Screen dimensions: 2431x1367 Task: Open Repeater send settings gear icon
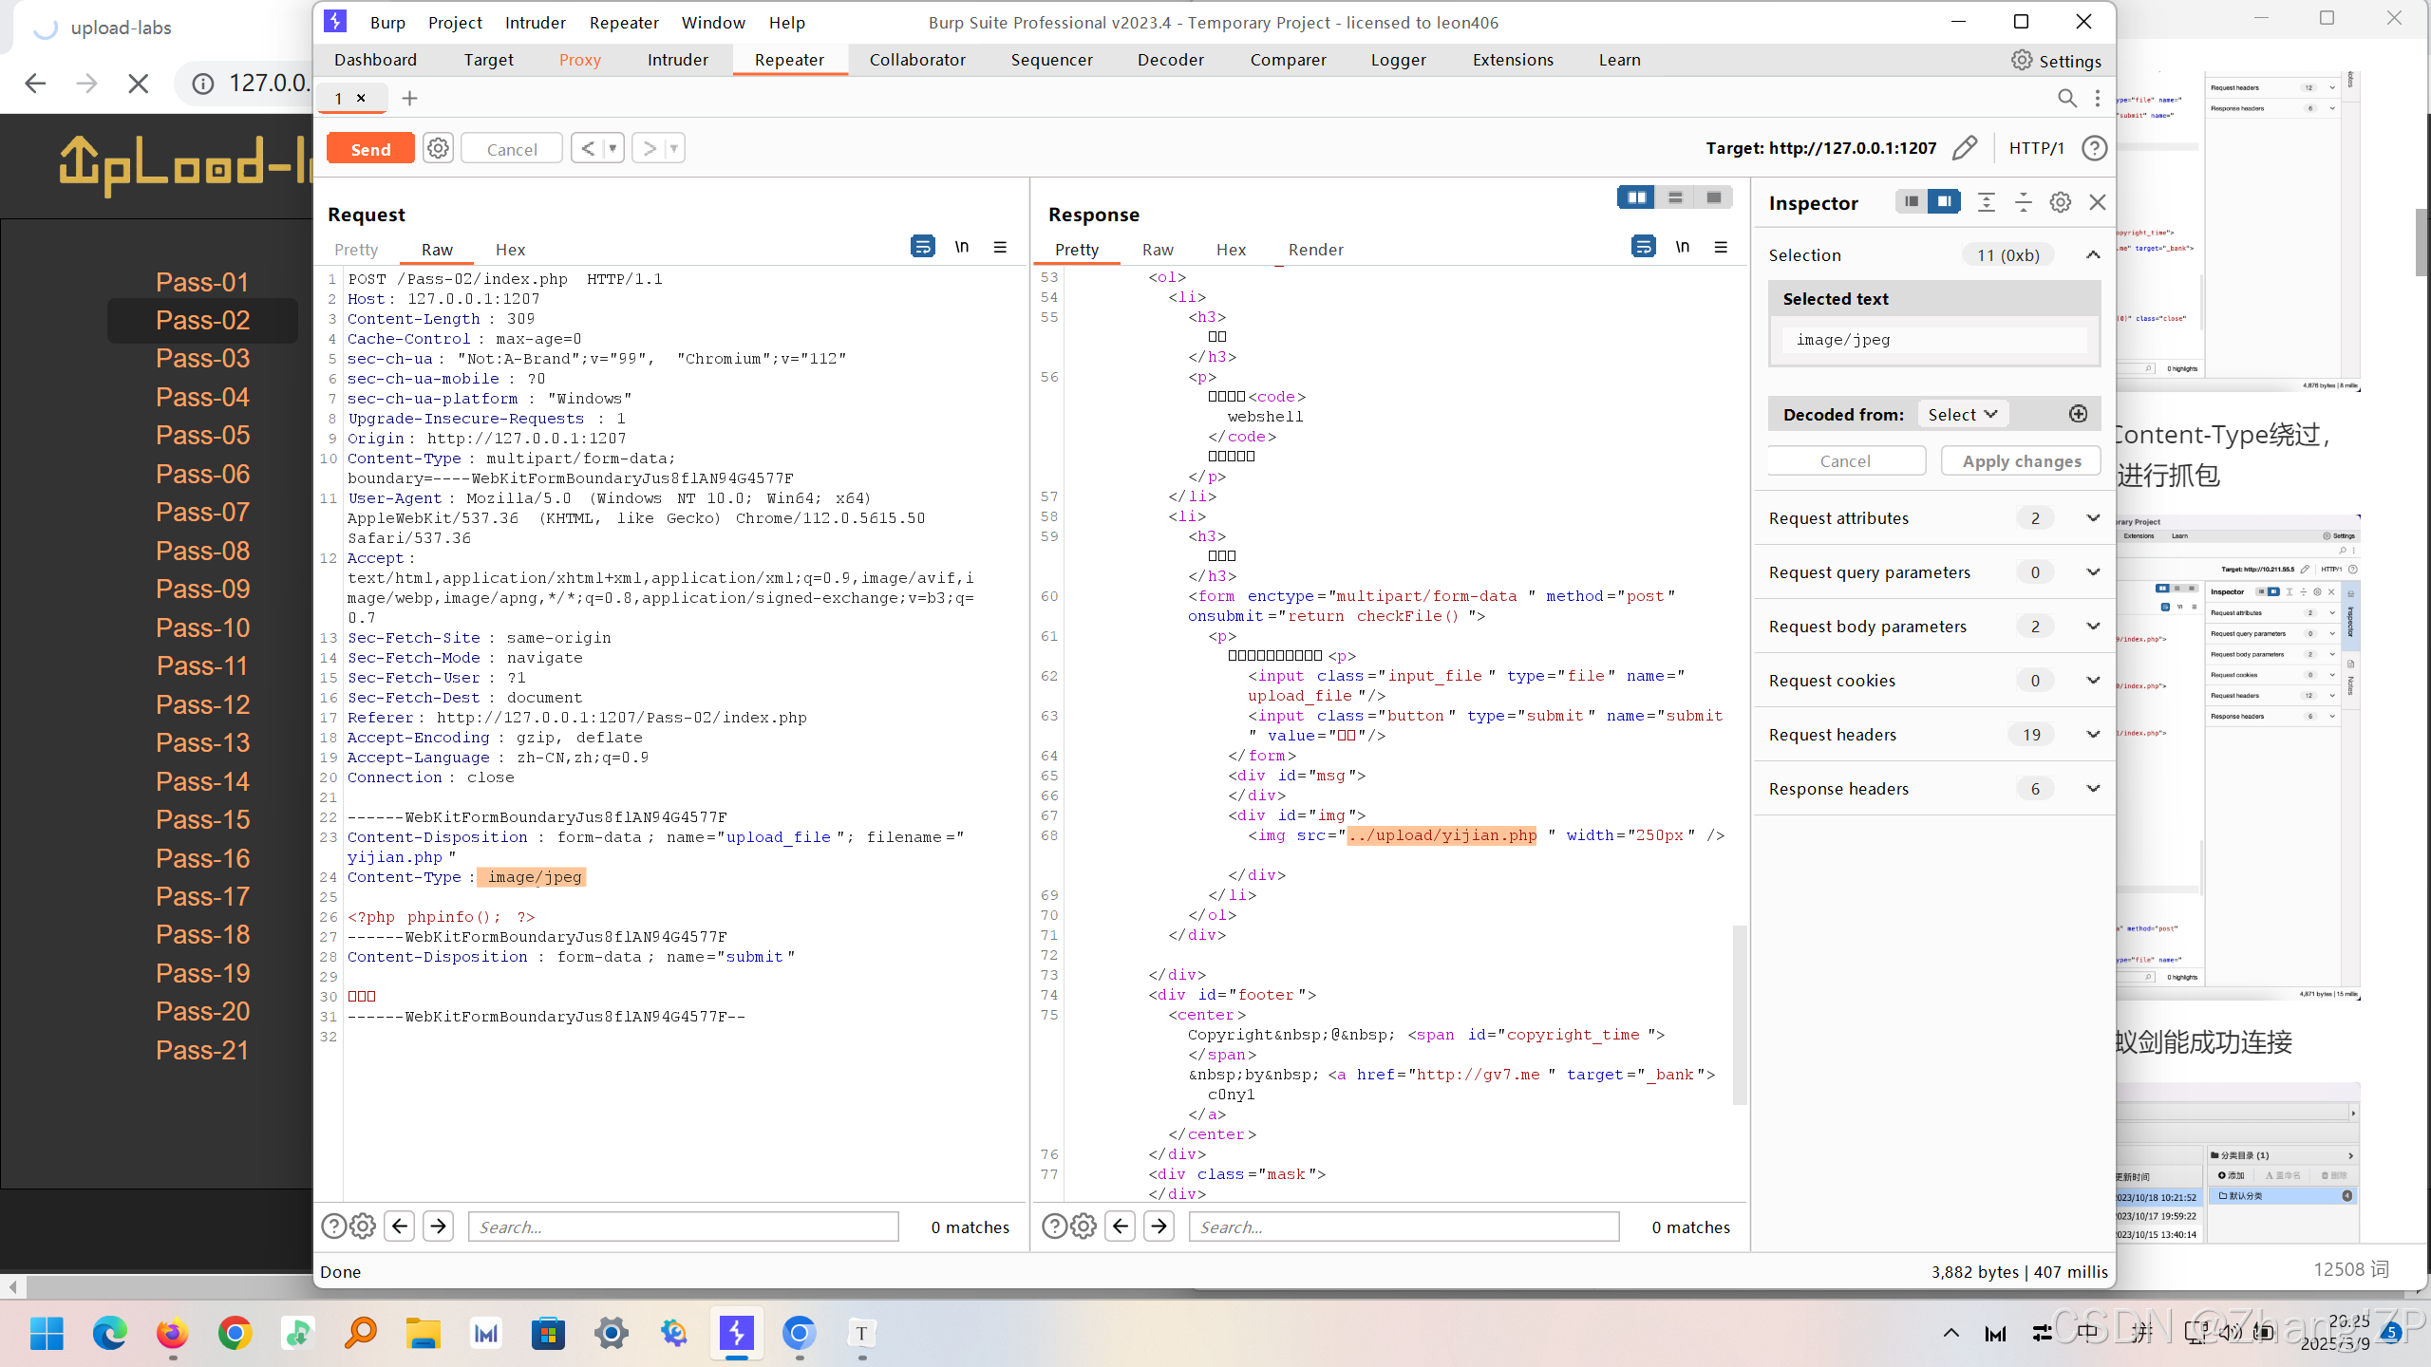[x=438, y=148]
